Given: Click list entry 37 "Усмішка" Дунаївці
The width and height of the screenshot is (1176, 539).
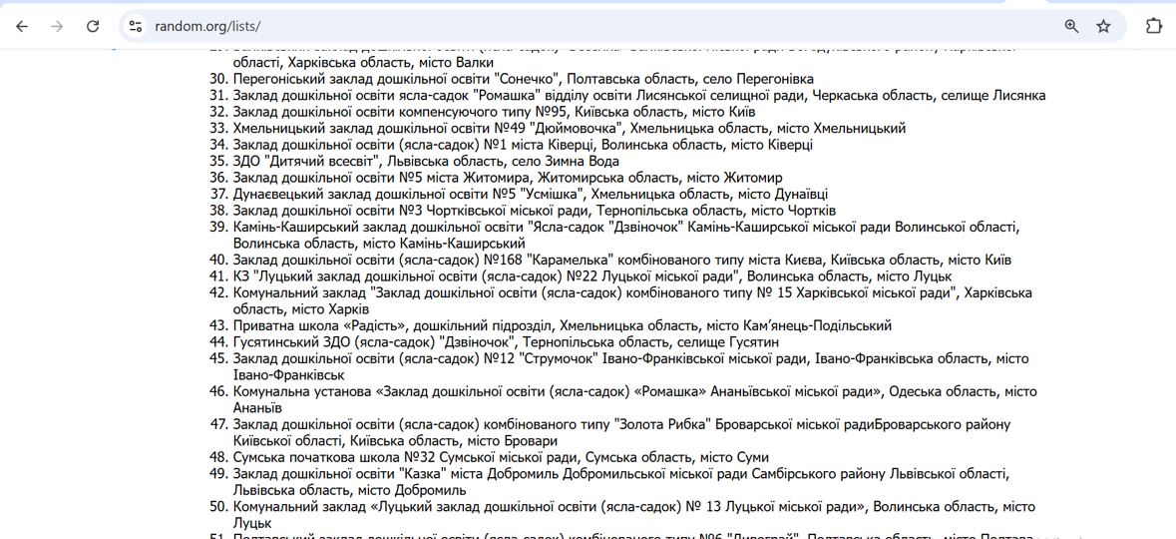Looking at the screenshot, I should (530, 195).
